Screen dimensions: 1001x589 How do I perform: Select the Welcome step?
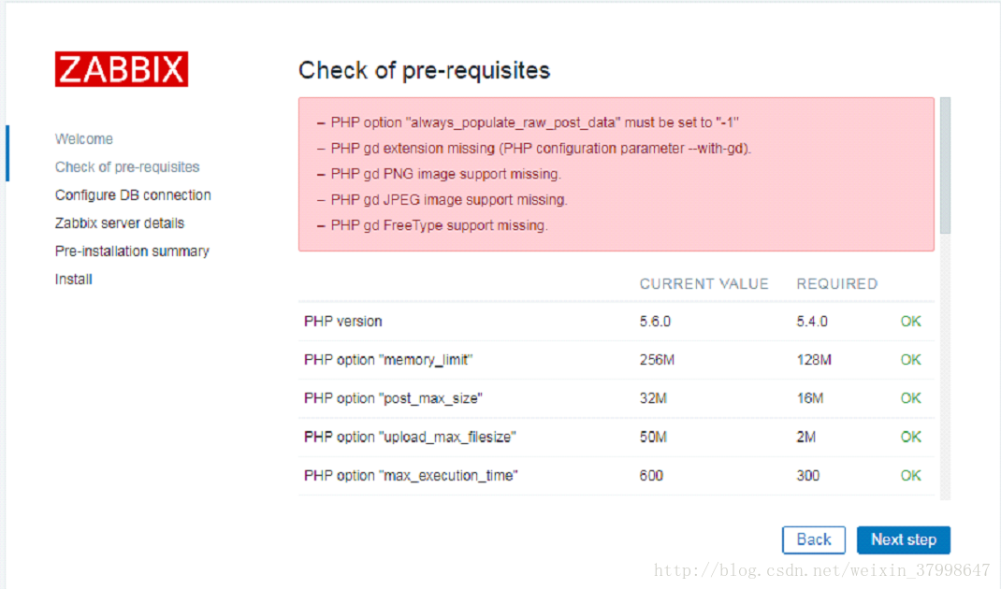(83, 138)
